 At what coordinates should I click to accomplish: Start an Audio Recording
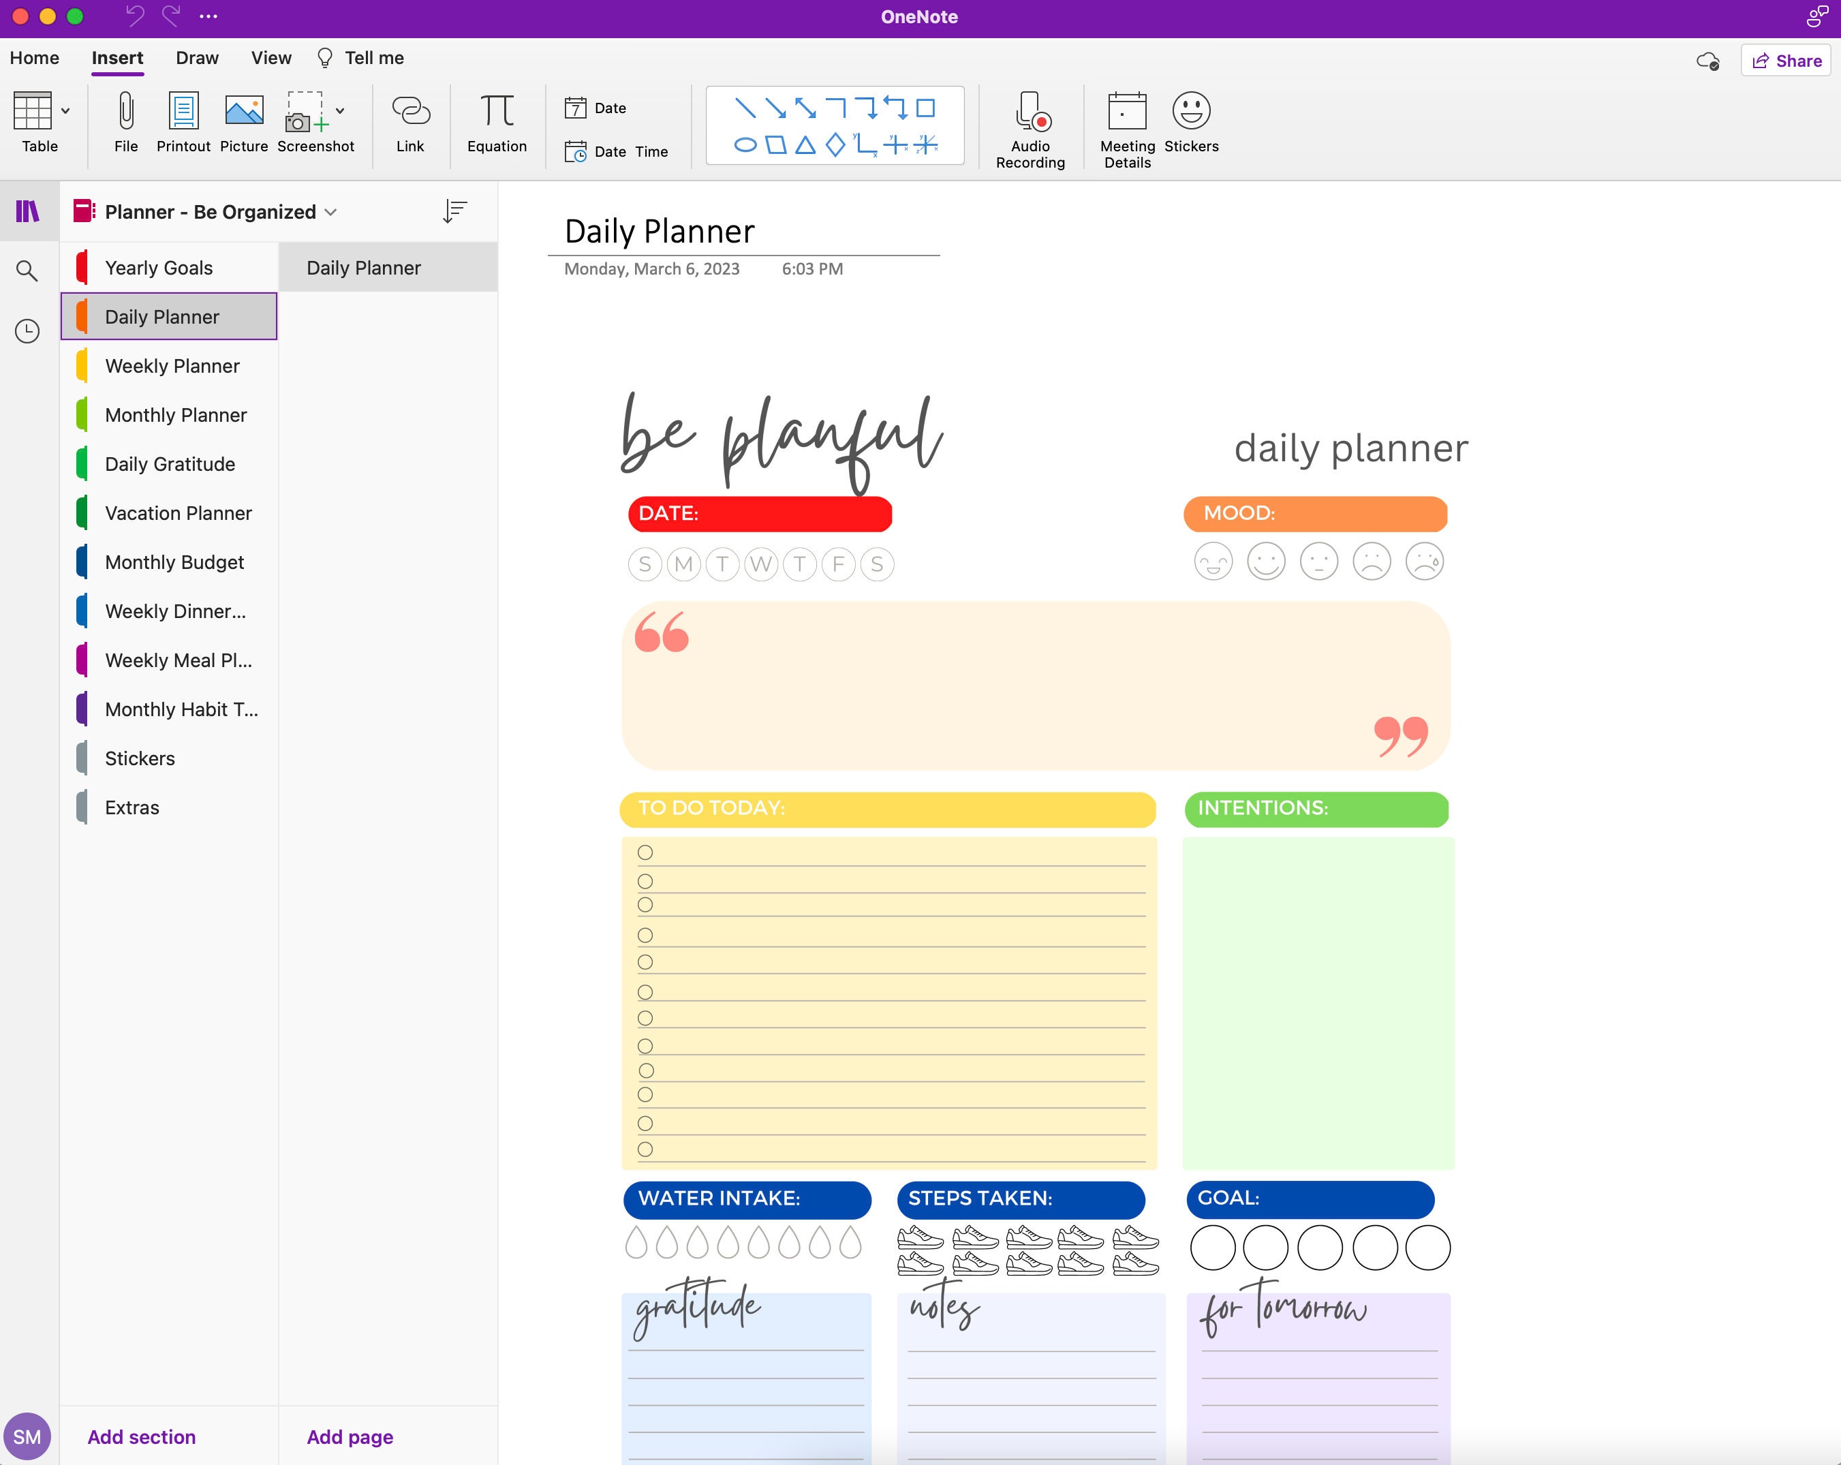(x=1030, y=126)
